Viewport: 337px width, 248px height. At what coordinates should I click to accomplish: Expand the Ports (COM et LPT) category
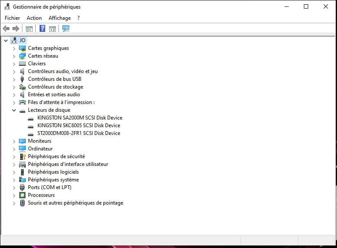[x=14, y=188]
